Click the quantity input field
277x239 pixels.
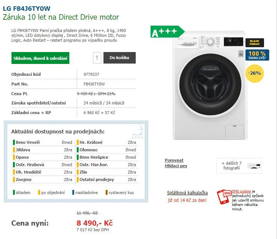(x=97, y=58)
